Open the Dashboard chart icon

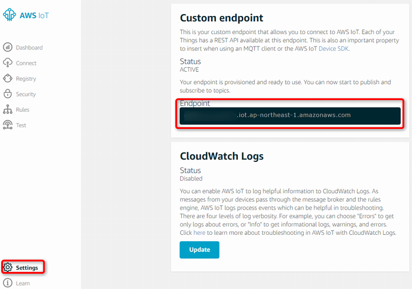point(8,47)
